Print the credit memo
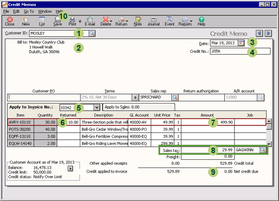 tap(73, 21)
